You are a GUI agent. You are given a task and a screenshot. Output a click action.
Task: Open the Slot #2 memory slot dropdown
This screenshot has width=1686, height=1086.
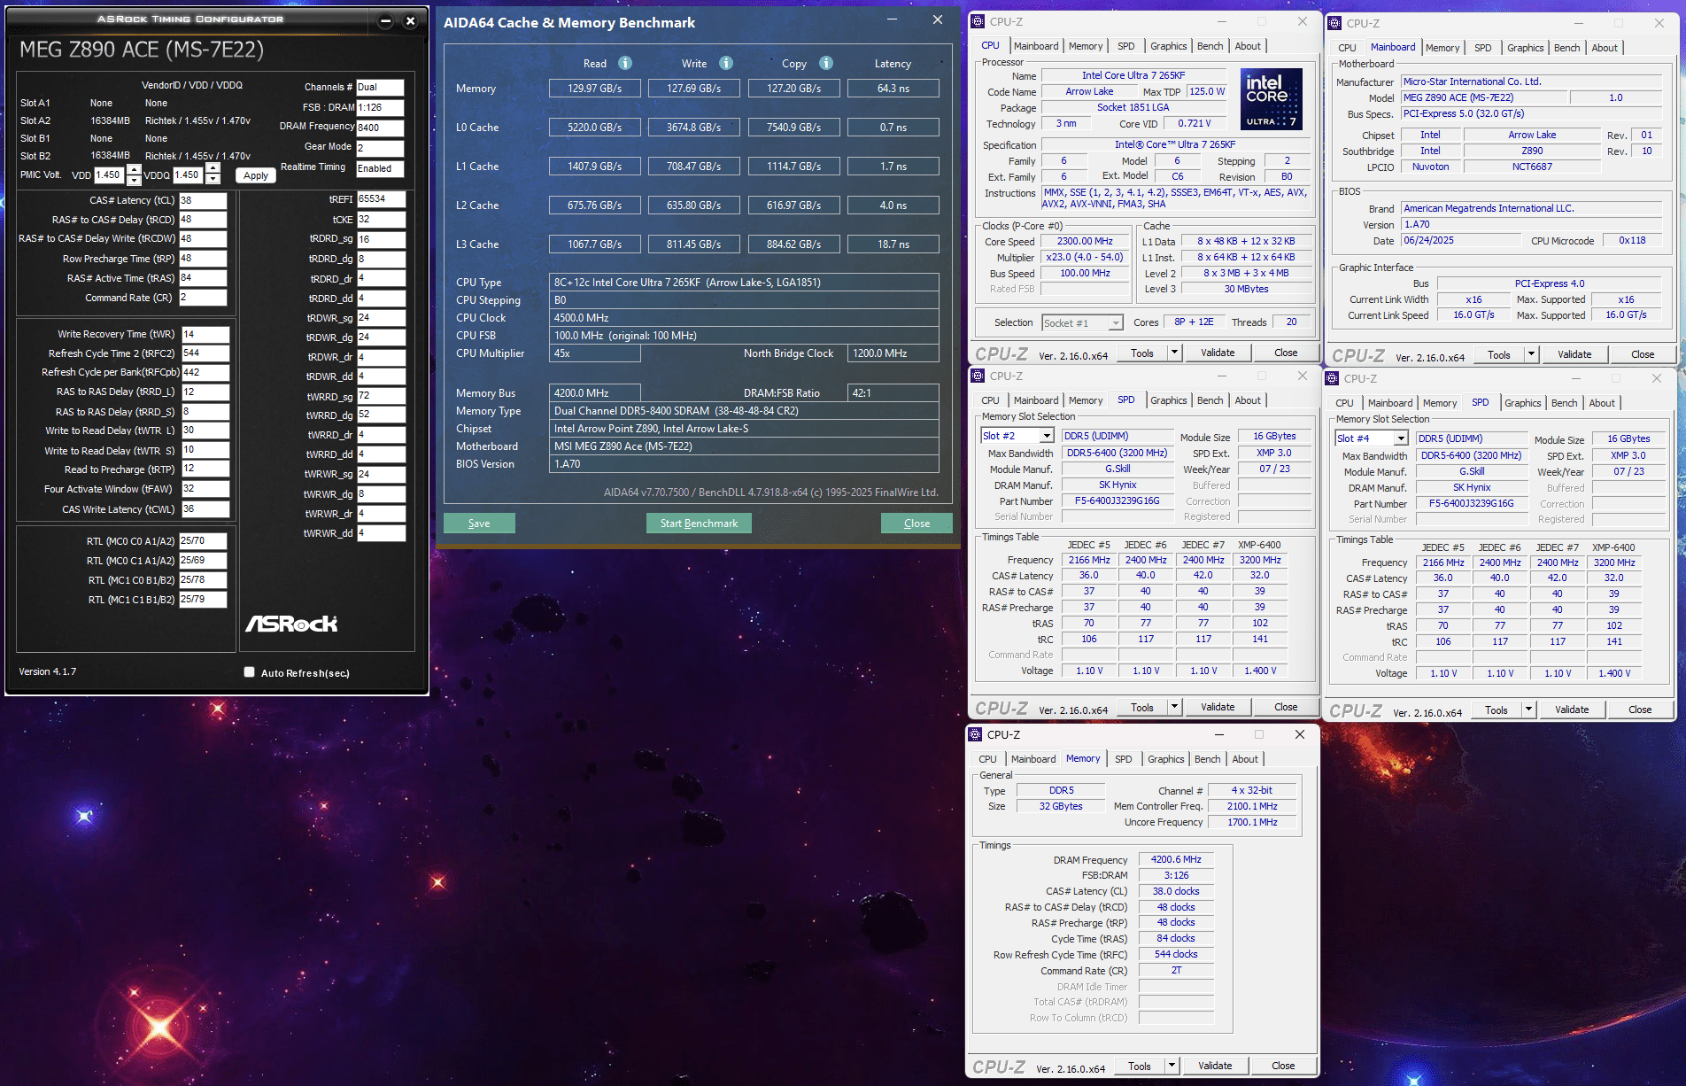1047,436
